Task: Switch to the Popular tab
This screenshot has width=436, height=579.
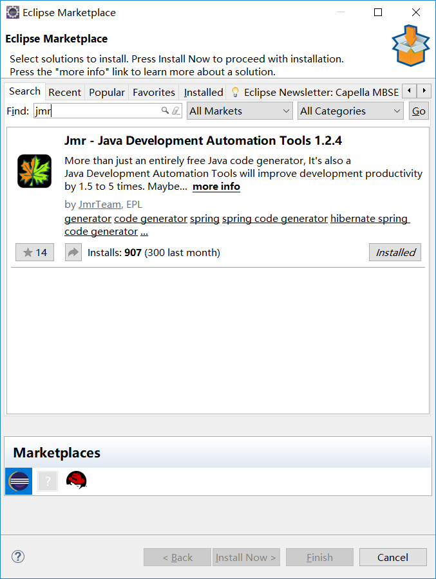Action: 107,92
